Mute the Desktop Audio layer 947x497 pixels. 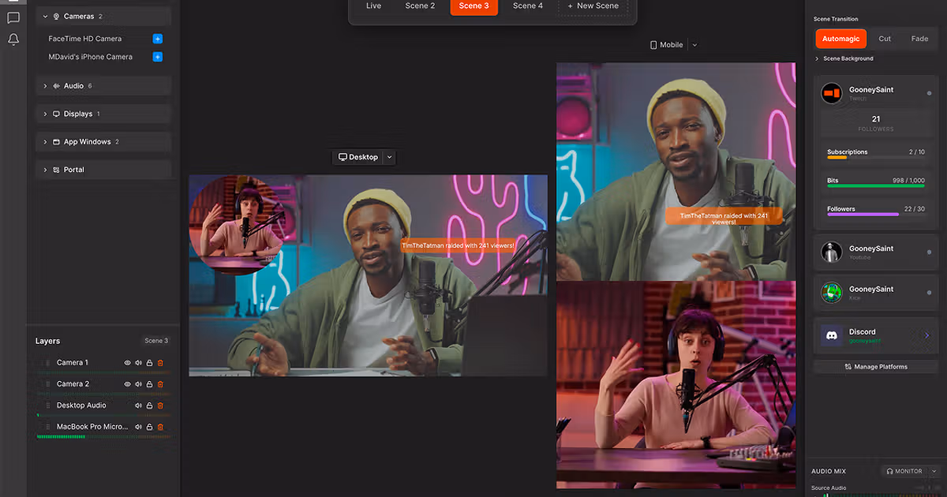click(x=138, y=405)
